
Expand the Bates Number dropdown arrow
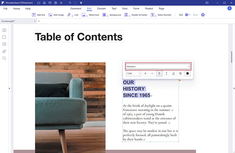pos(156,16)
